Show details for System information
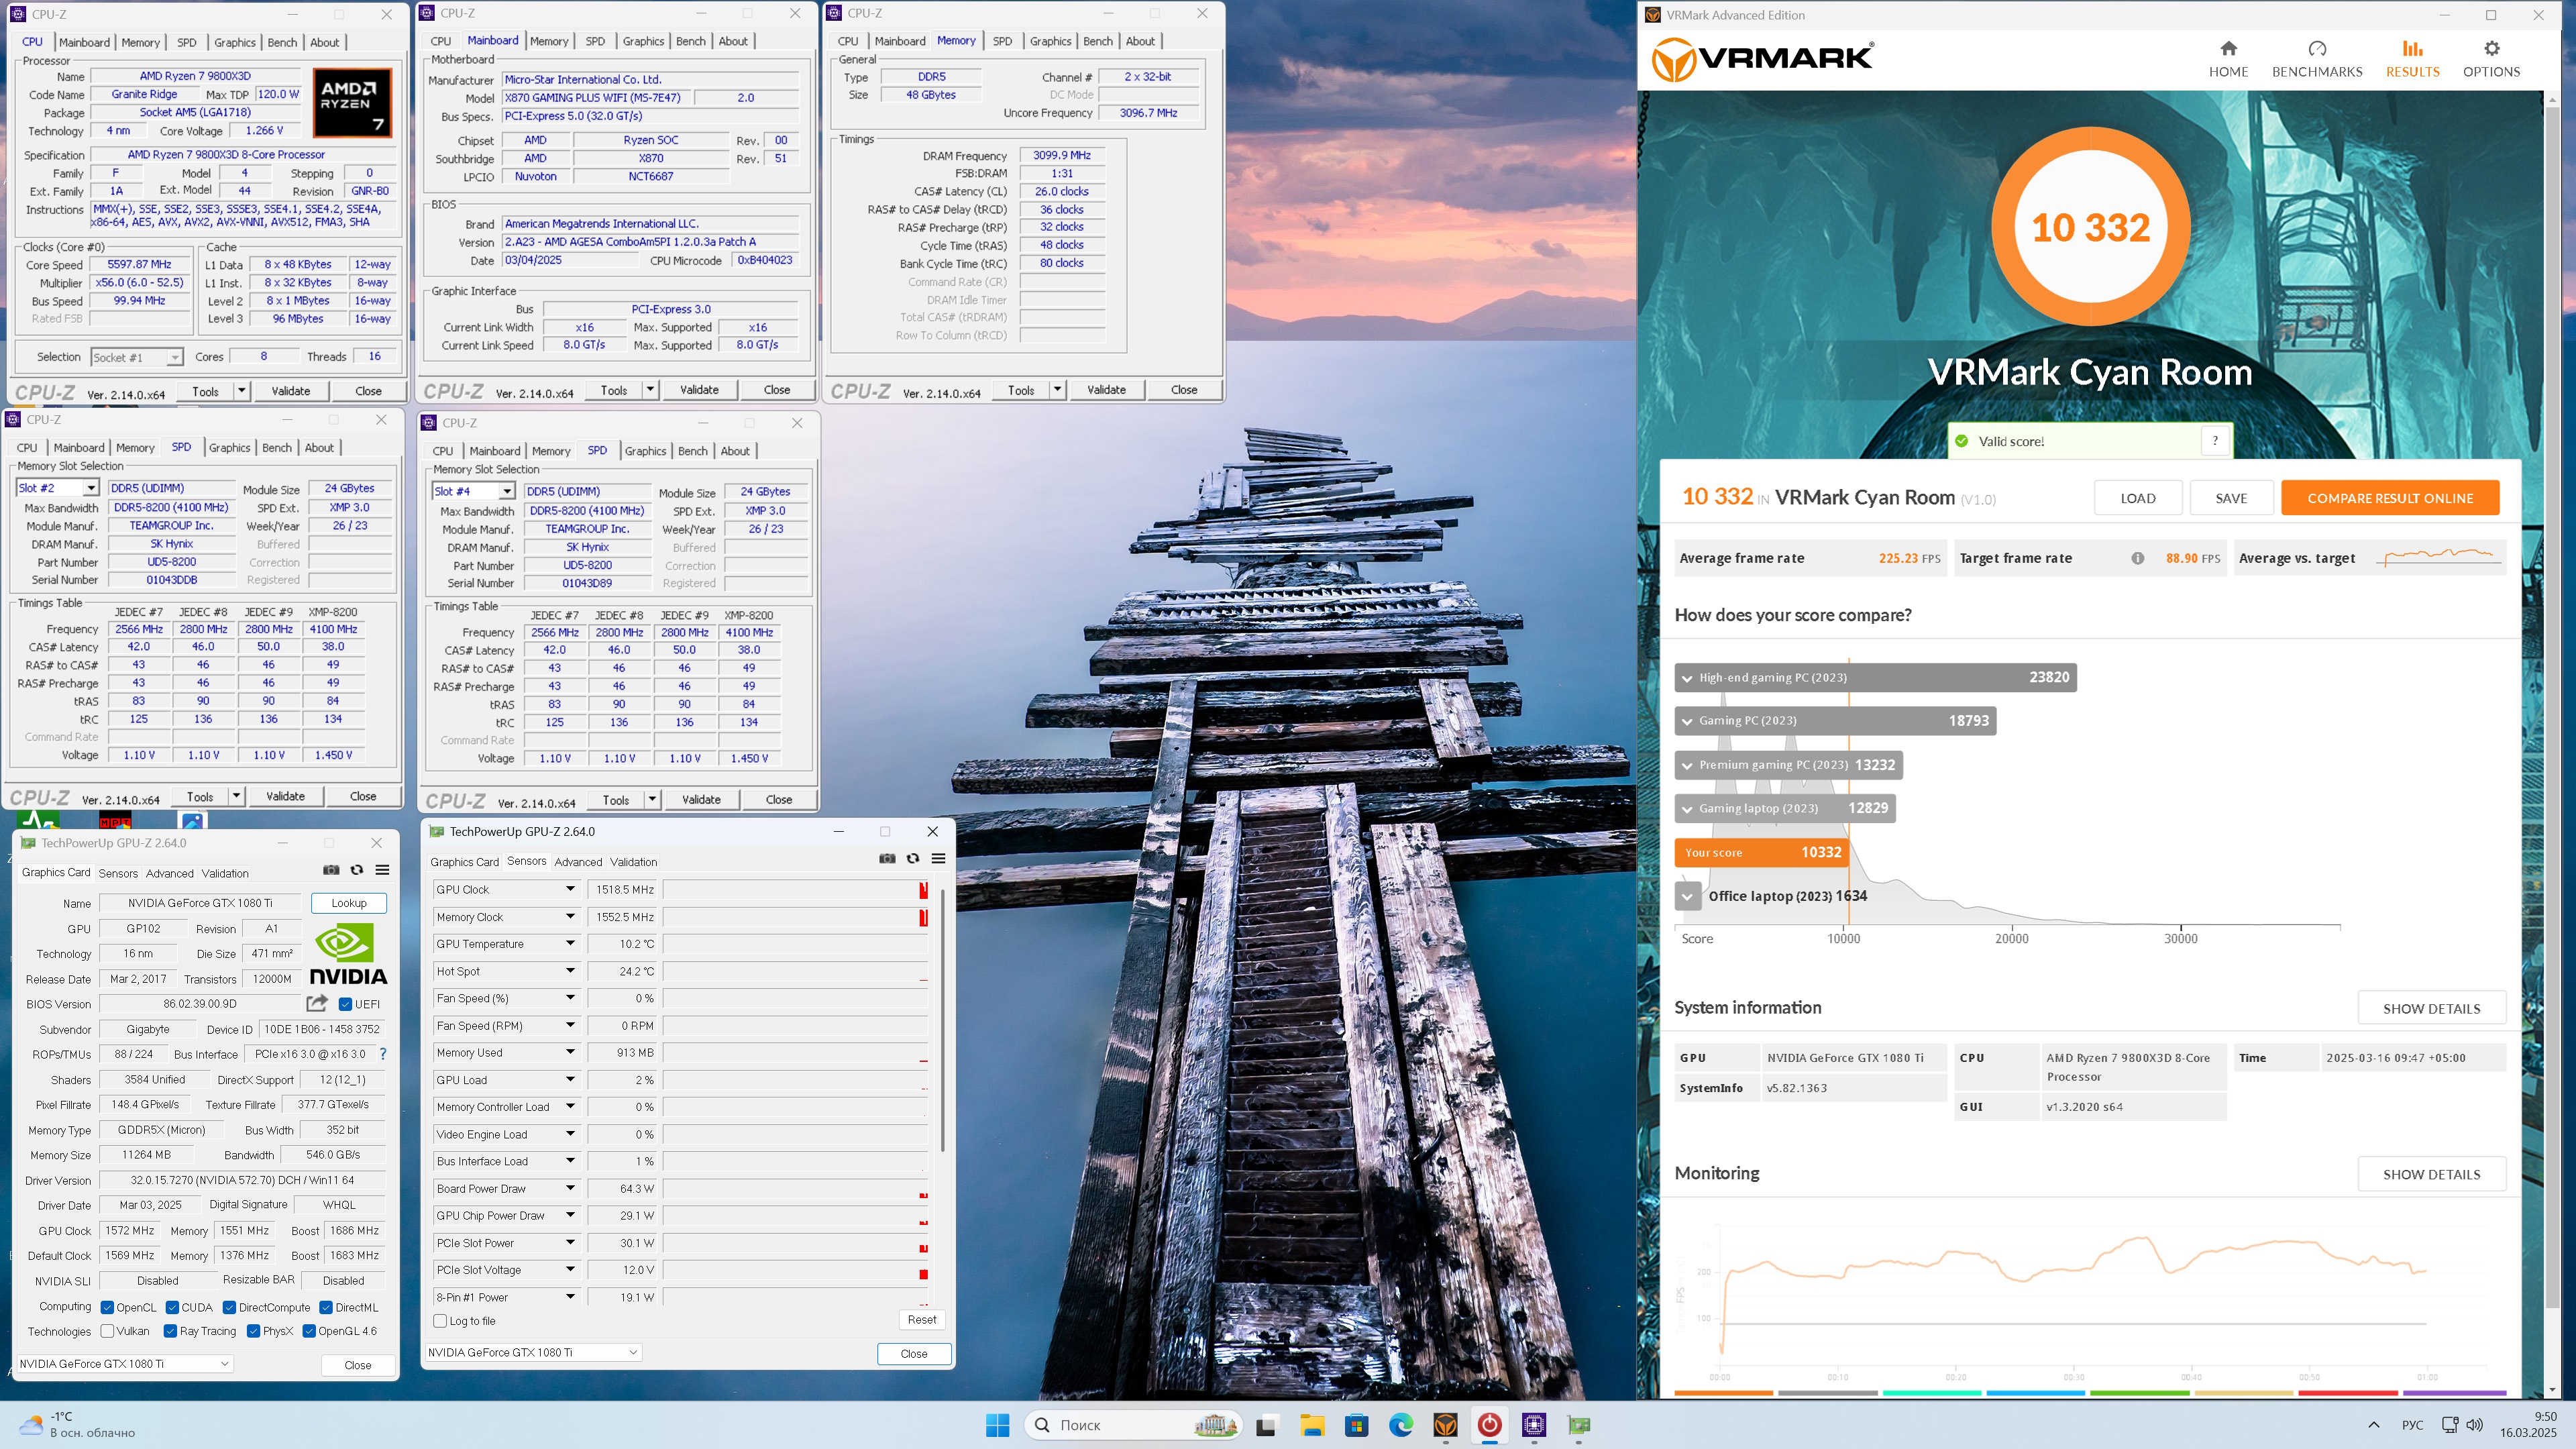 (x=2431, y=1008)
